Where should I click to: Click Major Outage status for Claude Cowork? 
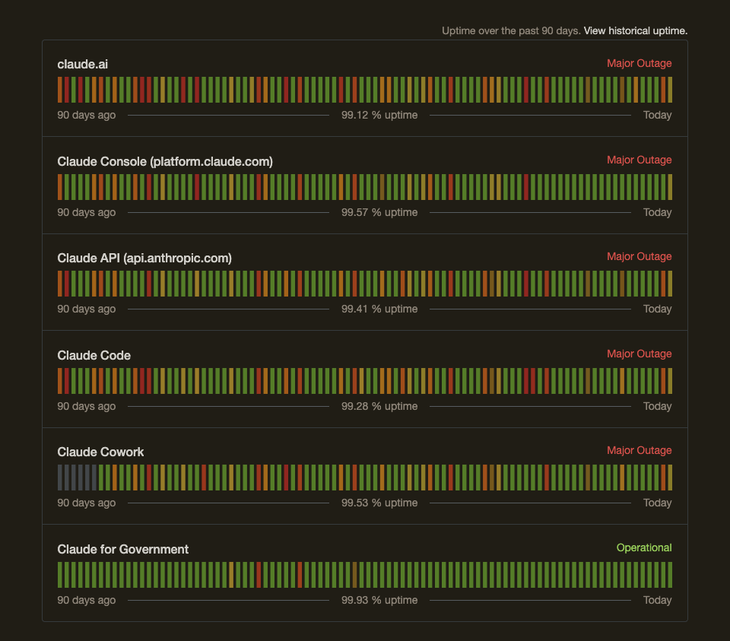[x=640, y=450]
